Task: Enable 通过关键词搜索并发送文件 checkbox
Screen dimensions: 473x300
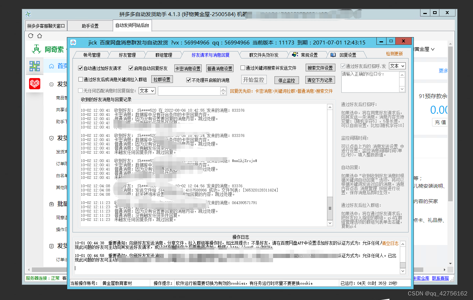Action: point(243,68)
